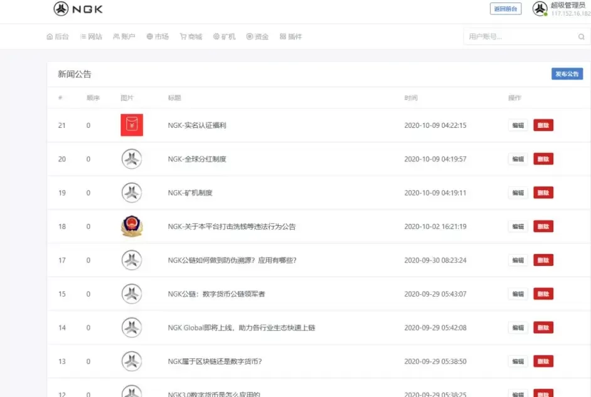This screenshot has height=397, width=591.
Task: Open the 插件 menu
Action: tap(290, 36)
